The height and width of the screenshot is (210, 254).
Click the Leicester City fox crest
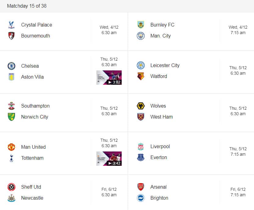(x=140, y=65)
